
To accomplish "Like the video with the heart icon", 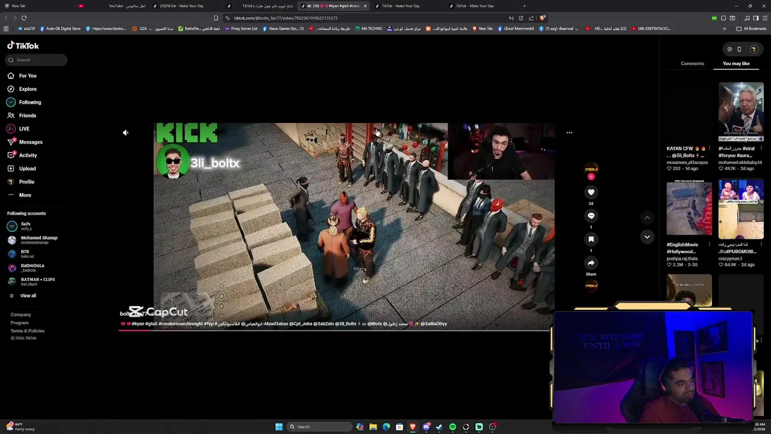I will coord(591,192).
